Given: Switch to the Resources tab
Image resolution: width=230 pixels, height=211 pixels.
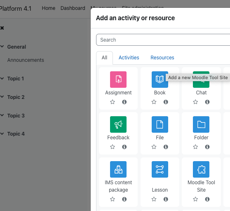Looking at the screenshot, I should click(x=162, y=58).
